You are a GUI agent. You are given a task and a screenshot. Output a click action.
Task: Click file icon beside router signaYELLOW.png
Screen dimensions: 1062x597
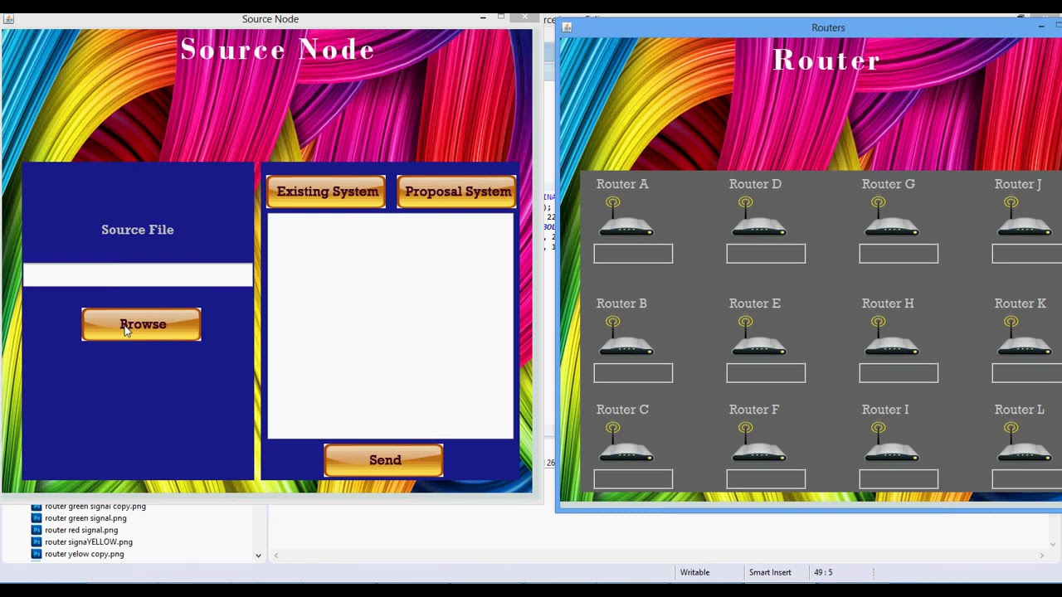(x=37, y=541)
